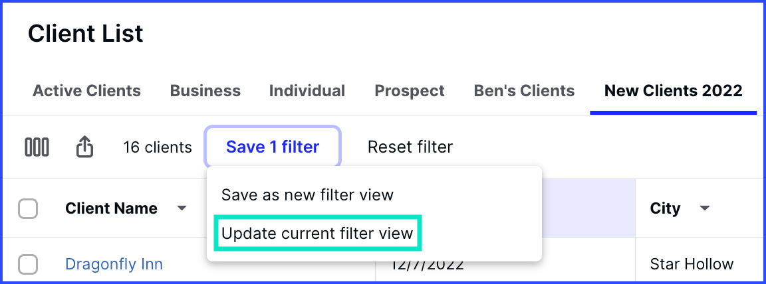Toggle the select-all clients checkbox
This screenshot has height=284, width=766.
(28, 208)
